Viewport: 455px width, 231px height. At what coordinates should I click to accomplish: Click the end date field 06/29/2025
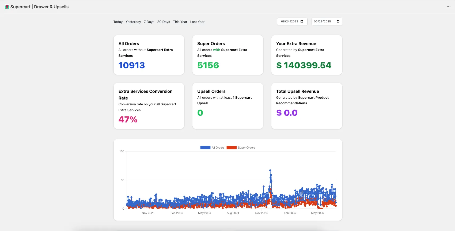(327, 21)
